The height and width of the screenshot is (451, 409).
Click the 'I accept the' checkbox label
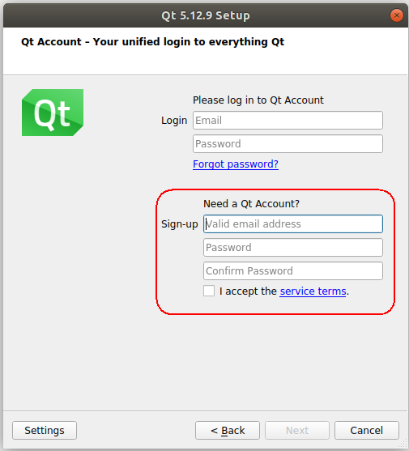tap(248, 291)
